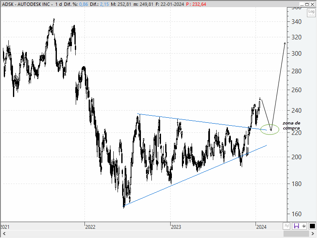Image resolution: width=317 pixels, height=238 pixels.
Task: Click the scroll right arrow
Action: click(x=313, y=234)
